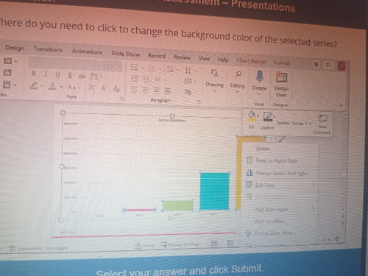Select the text highlight pen icon
This screenshot has height=276, width=368.
(x=34, y=85)
